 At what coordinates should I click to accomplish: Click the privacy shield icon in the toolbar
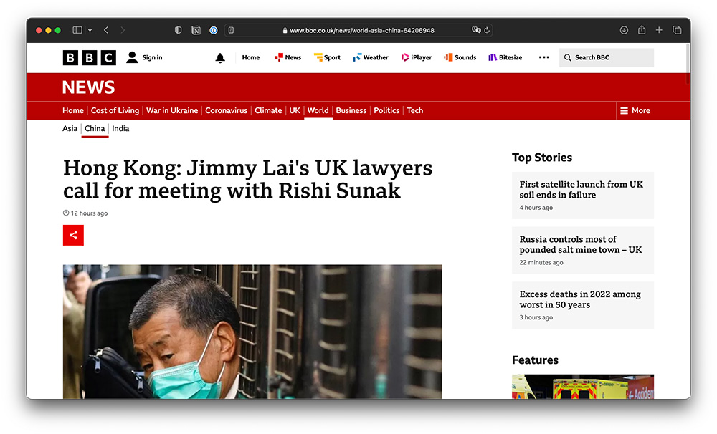179,30
